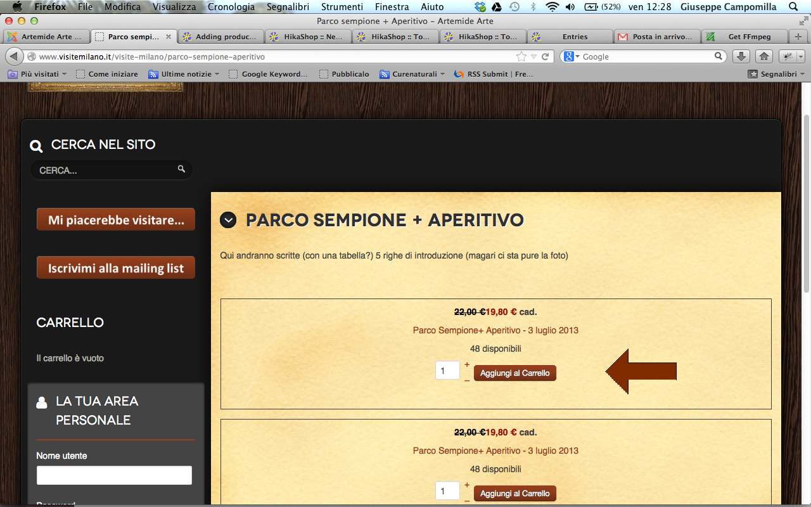
Task: Click the first Aggiungi al Carrello button
Action: (515, 373)
